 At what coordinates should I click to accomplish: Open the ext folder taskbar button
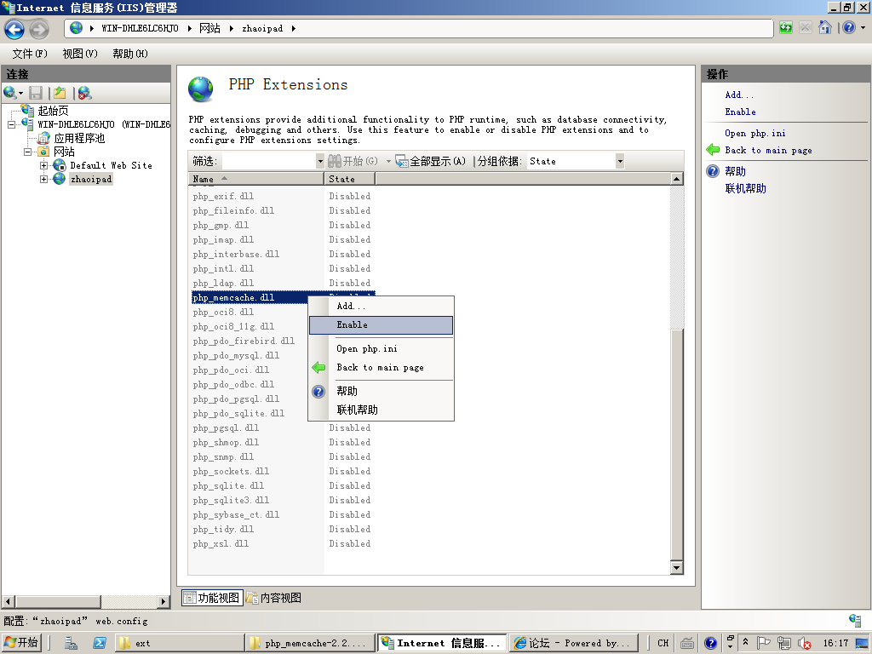coord(181,643)
